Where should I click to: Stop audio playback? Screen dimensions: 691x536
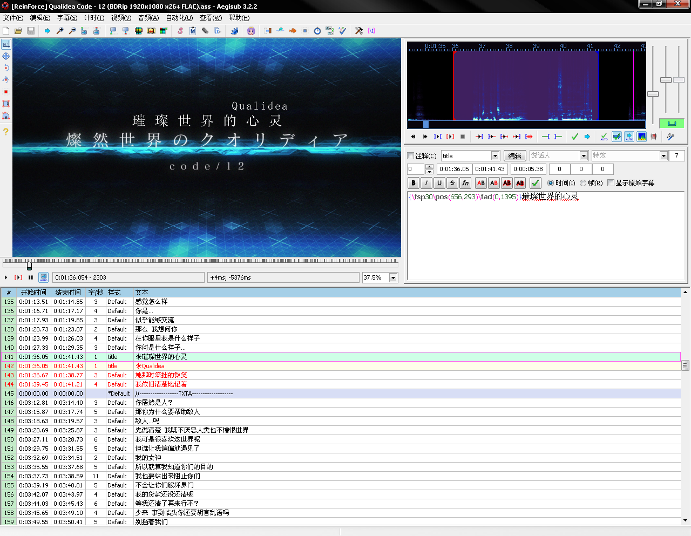click(463, 137)
